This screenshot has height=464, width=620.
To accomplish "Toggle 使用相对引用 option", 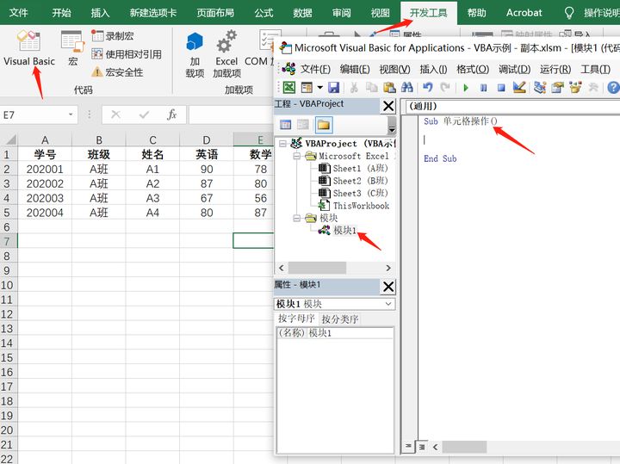I will click(127, 54).
